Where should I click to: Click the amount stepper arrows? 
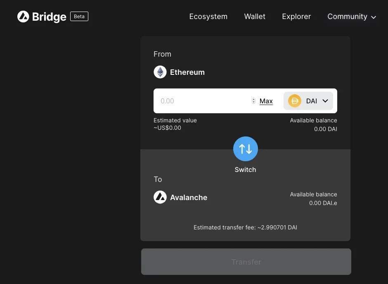[x=253, y=101]
